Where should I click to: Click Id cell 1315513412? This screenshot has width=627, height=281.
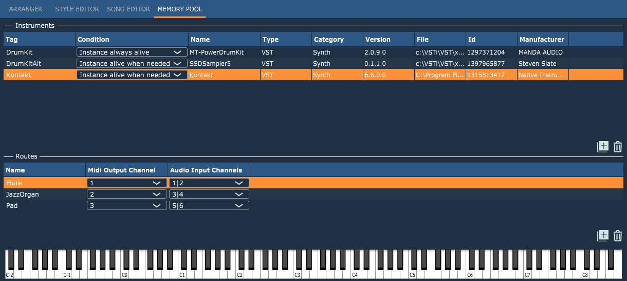coord(492,75)
